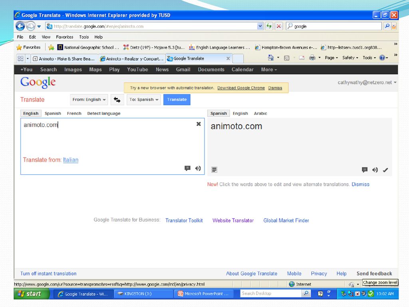Open National Geographic School favorite
Image resolution: width=409 pixels, height=307 pixels.
tap(88, 47)
